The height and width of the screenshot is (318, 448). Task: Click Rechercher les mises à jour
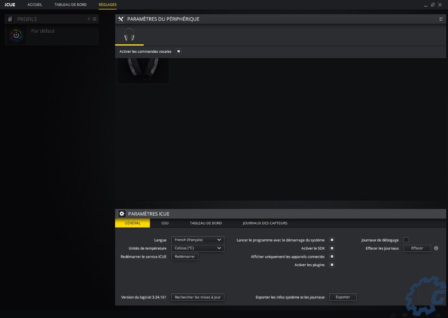198,297
